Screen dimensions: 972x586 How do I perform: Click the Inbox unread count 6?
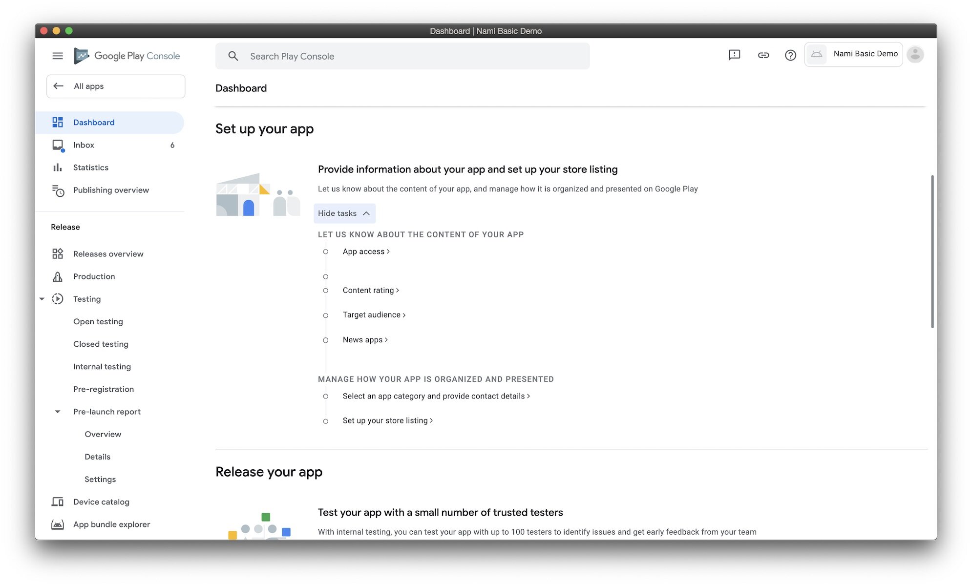click(172, 145)
